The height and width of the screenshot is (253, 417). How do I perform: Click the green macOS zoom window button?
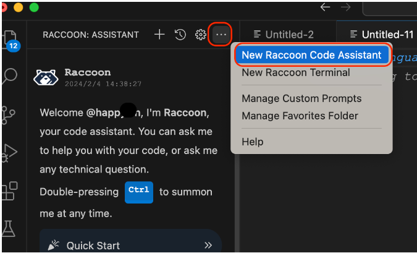pos(34,7)
